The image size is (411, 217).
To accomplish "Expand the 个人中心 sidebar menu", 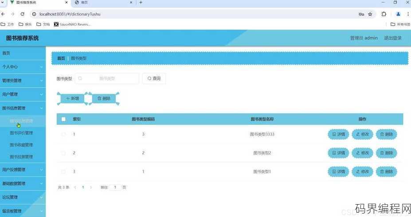I will (23, 67).
